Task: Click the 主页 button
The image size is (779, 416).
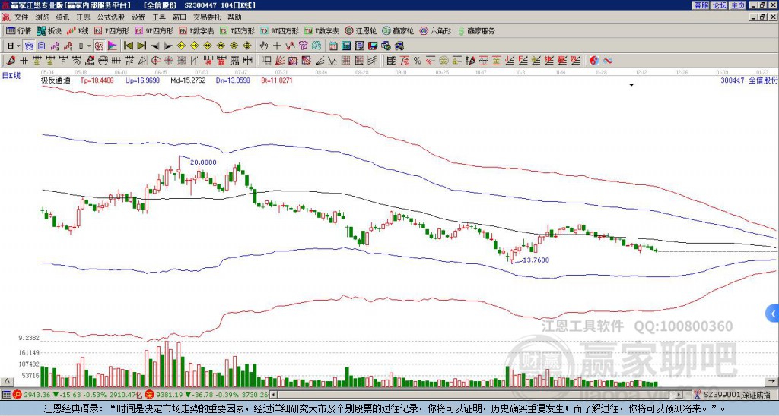Action: coord(738,5)
